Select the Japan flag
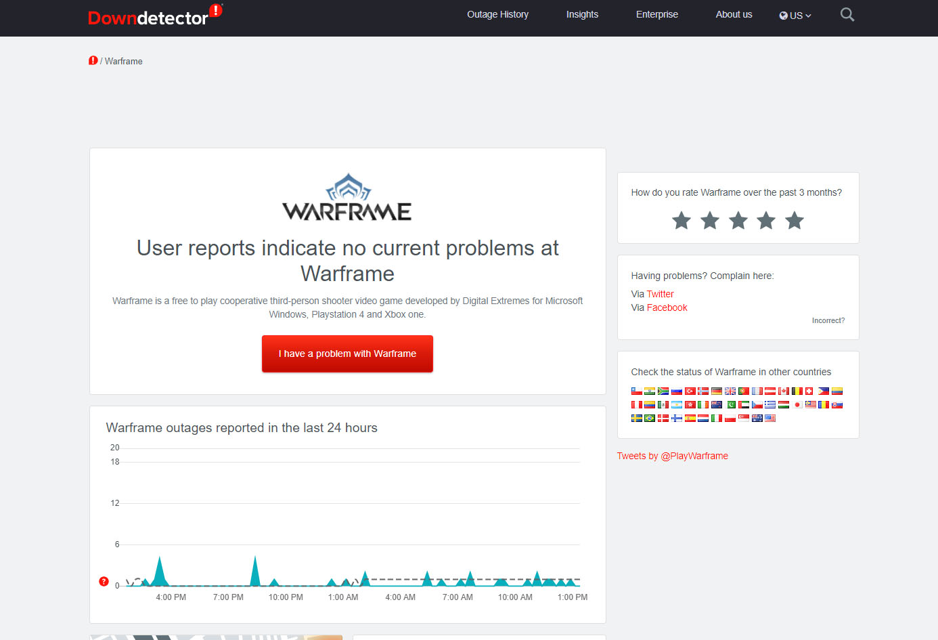Viewport: 938px width, 640px height. (797, 405)
